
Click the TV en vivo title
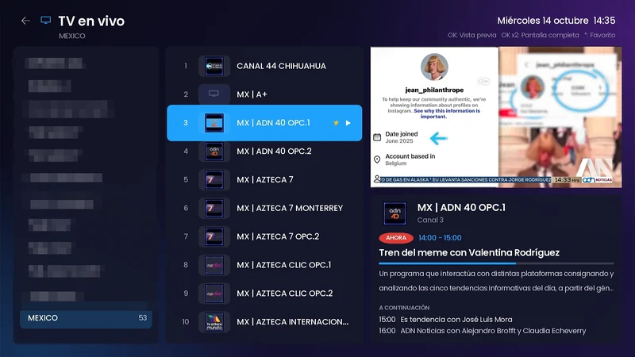[91, 21]
